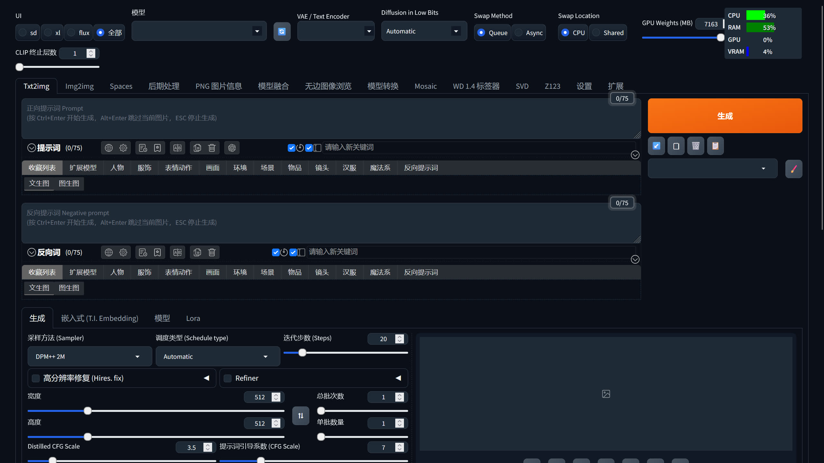Open the styles dropdown beside paintbrush icon
Viewport: 824px width, 463px height.
[713, 168]
